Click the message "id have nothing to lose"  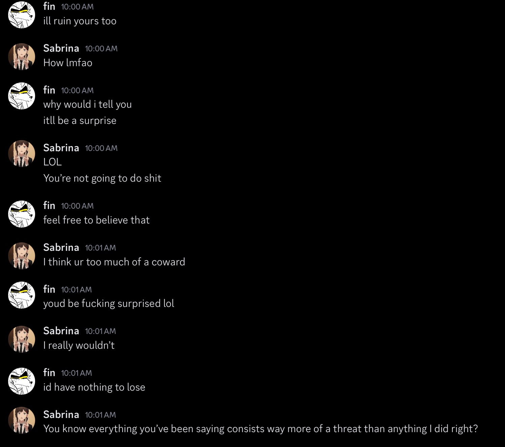(94, 387)
